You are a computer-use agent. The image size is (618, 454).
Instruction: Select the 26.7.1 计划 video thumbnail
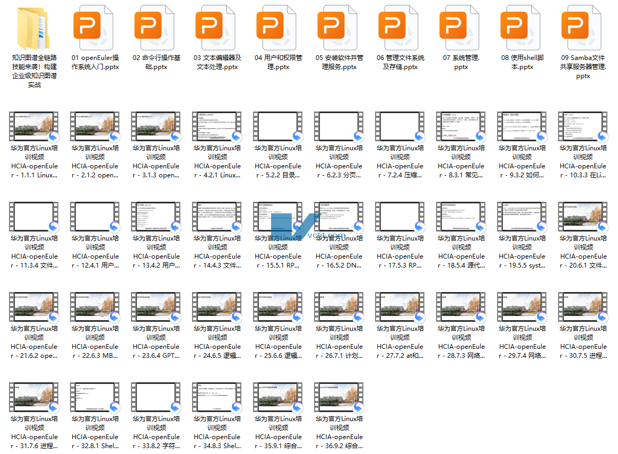coord(339,307)
